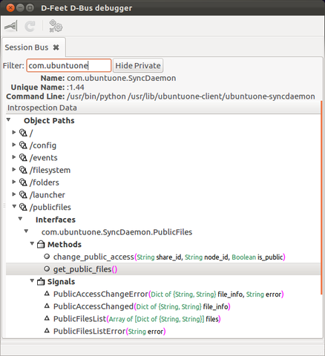Expand the /filesystem object path
The image size is (325, 356).
point(14,169)
